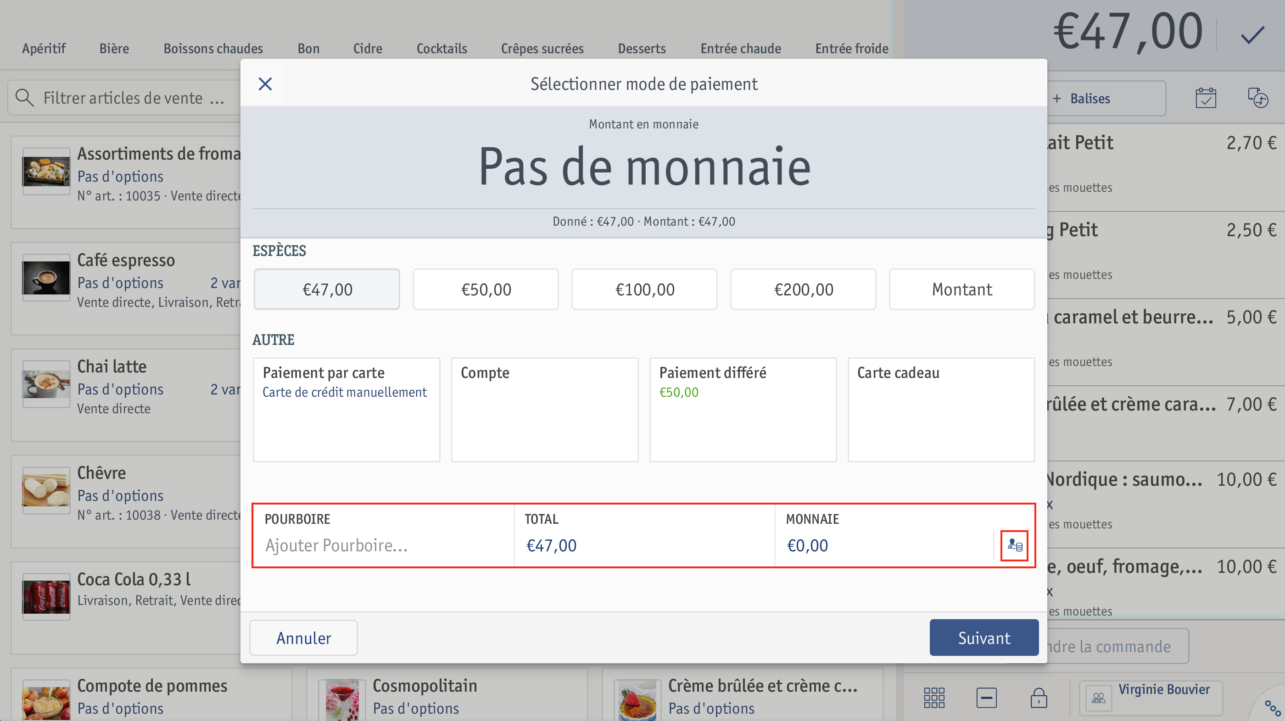Select Chai latte item
The width and height of the screenshot is (1285, 721).
127,395
